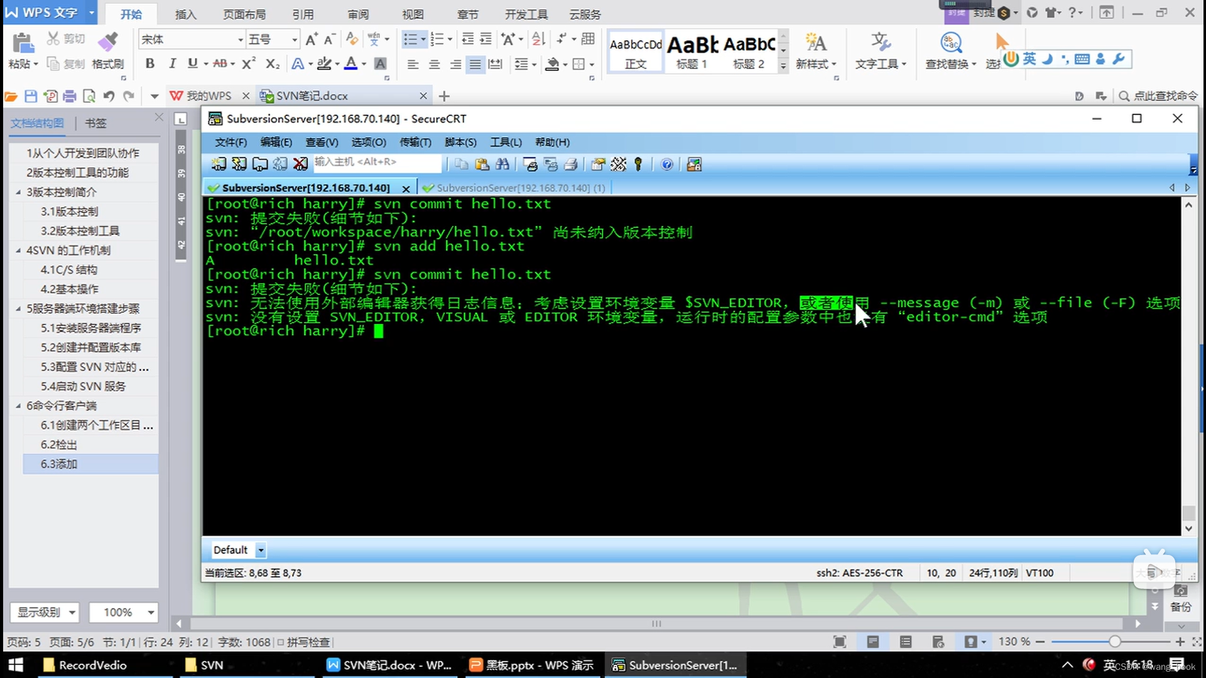Screen dimensions: 1206x678
Task: Switch to the 书签 panel
Action: pyautogui.click(x=95, y=123)
